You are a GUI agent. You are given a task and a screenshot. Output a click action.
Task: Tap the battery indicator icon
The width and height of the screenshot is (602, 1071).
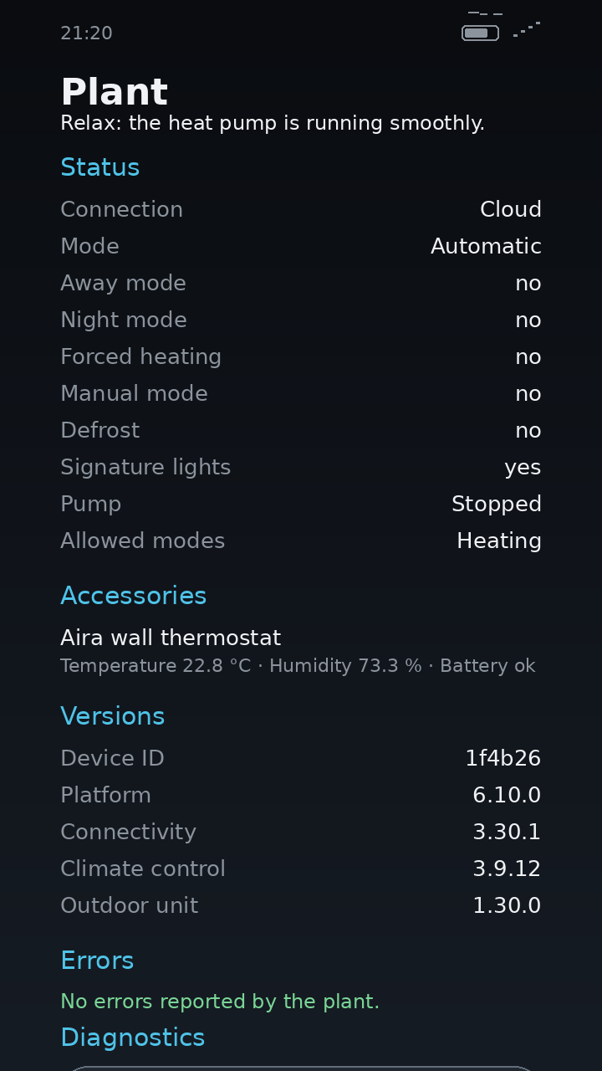481,33
